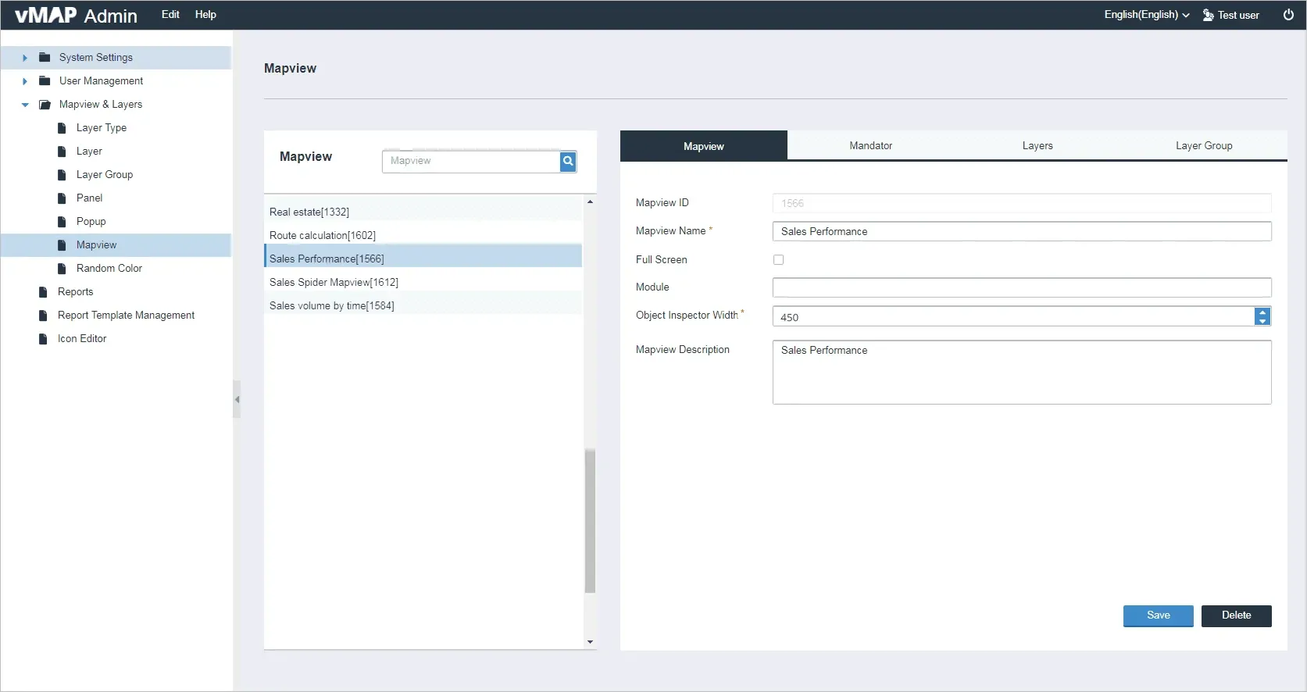
Task: Expand the User Management tree node arrow
Action: (24, 81)
